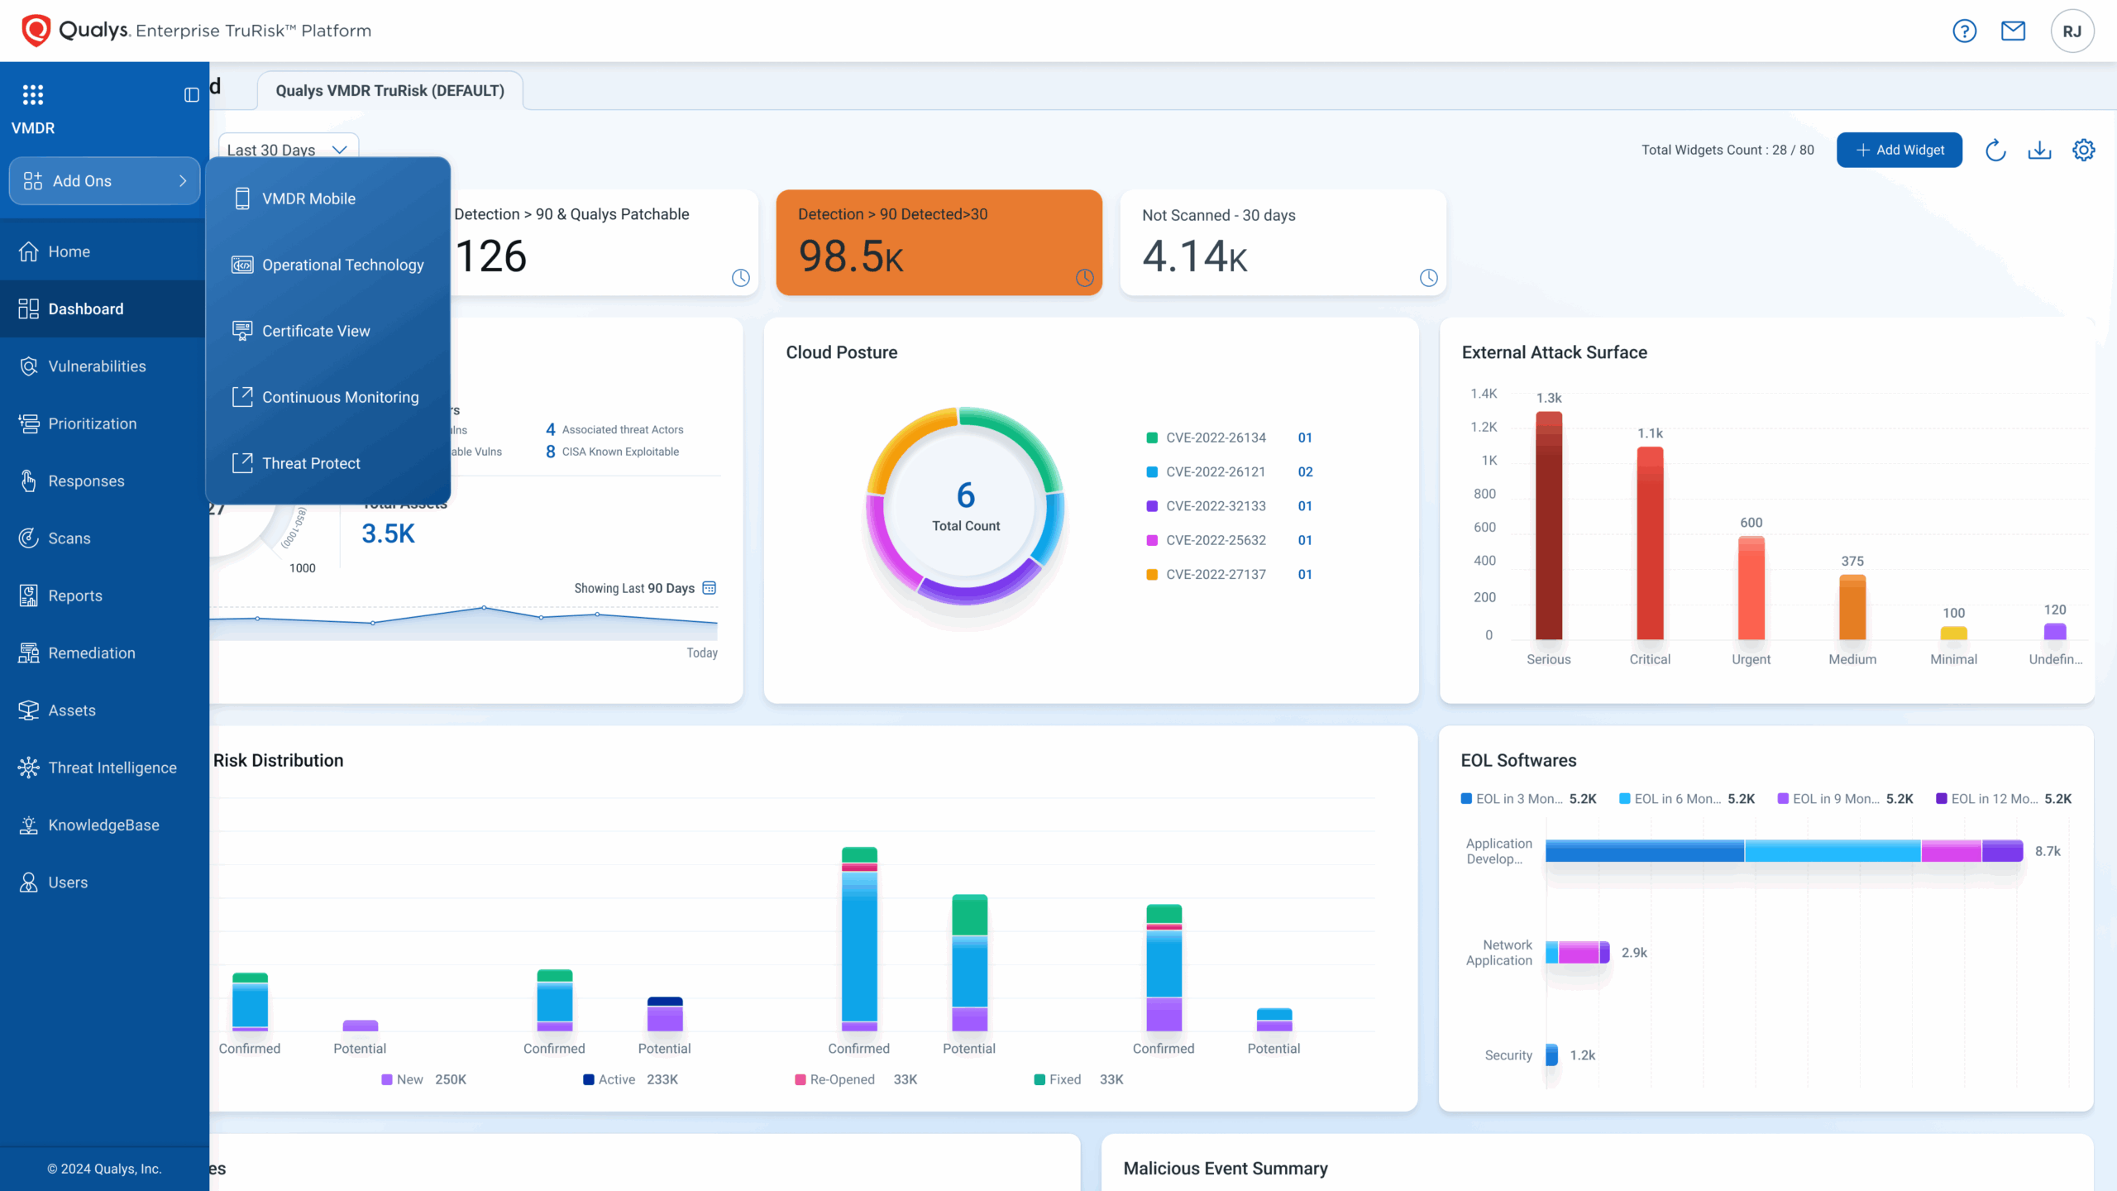Click the clock icon on Detection > 90 Patchable card
The width and height of the screenshot is (2117, 1191).
741,278
